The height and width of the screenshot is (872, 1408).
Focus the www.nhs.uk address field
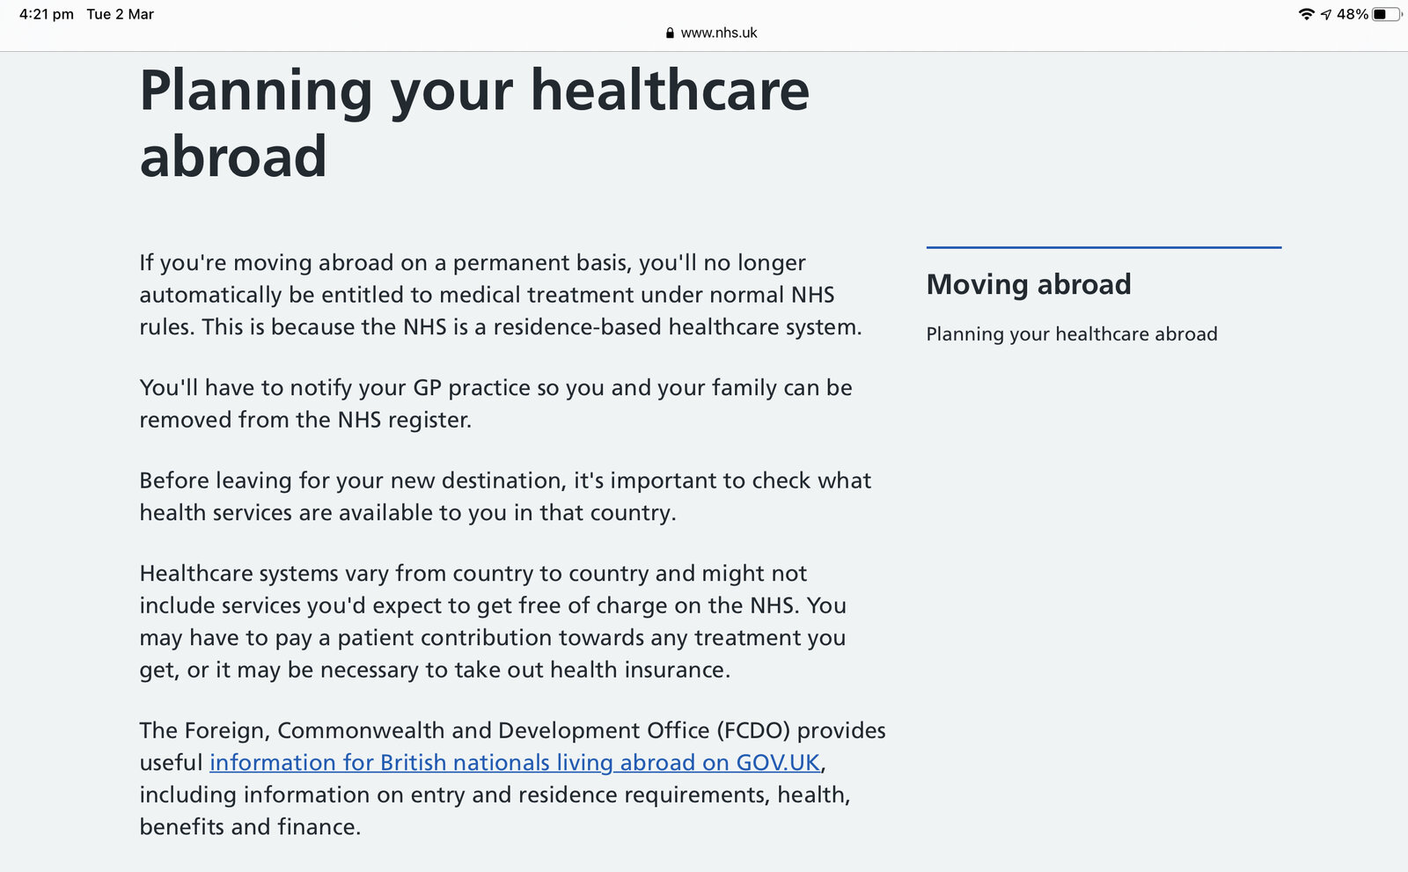coord(718,33)
